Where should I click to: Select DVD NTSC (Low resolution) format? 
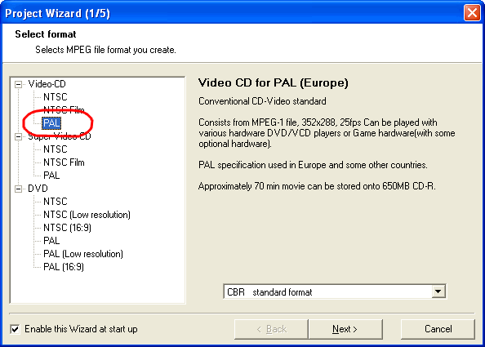point(87,215)
